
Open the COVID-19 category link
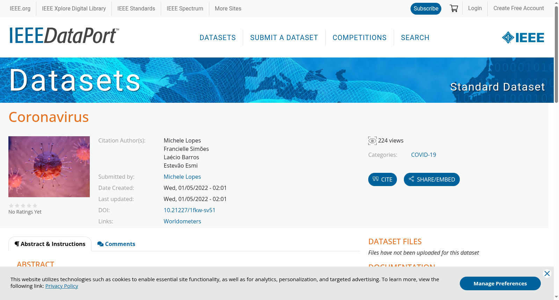click(x=423, y=155)
